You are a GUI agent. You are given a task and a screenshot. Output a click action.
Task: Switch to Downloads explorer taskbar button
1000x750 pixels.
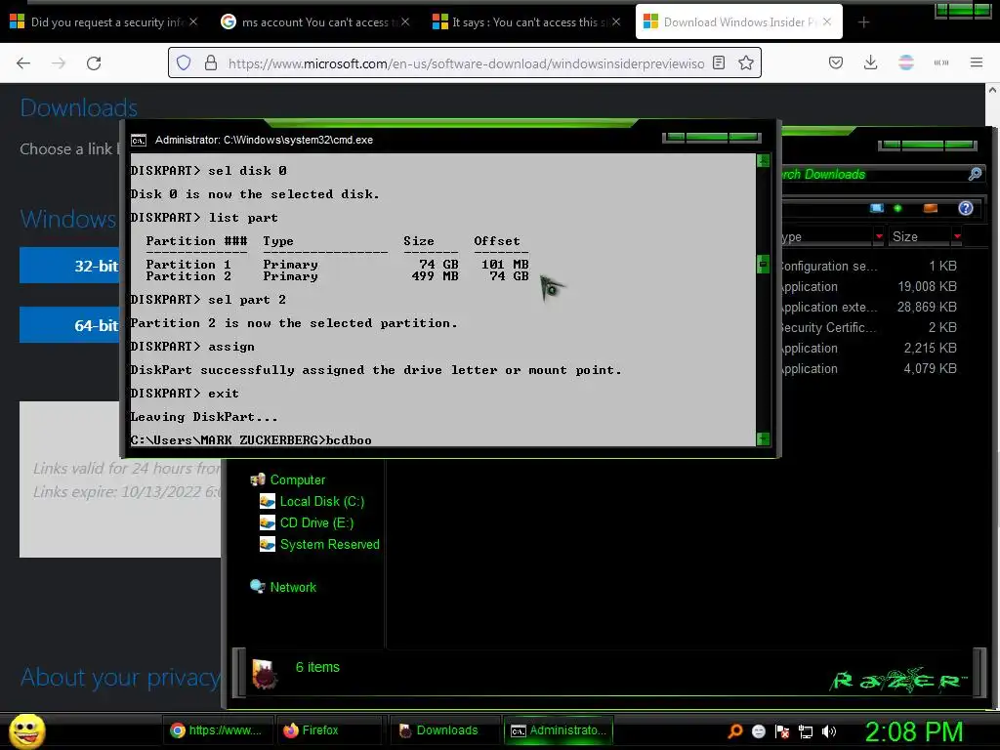(x=444, y=730)
